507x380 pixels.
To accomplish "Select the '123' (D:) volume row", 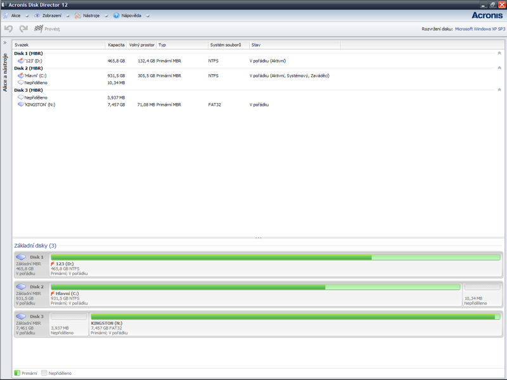I will [258, 61].
